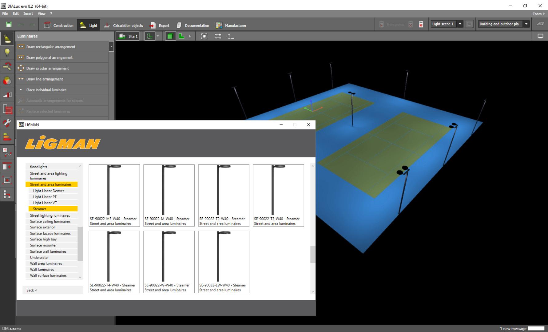Screen dimensions: 548x332
Task: Click the Back button in LIGMAN window
Action: (53, 290)
